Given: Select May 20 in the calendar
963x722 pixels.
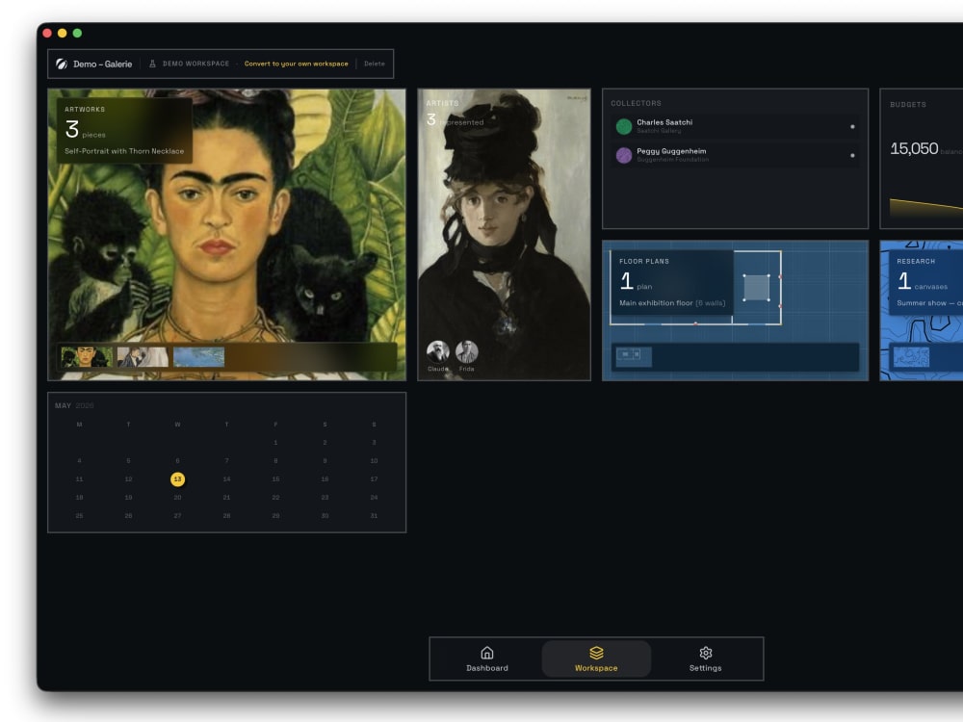Looking at the screenshot, I should click(x=177, y=498).
